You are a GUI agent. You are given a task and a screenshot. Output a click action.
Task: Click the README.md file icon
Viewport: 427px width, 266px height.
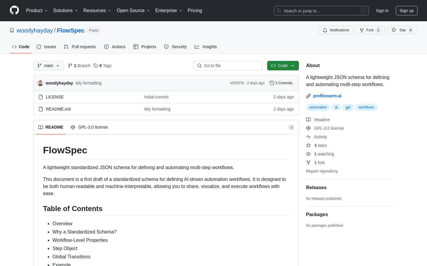tap(41, 109)
